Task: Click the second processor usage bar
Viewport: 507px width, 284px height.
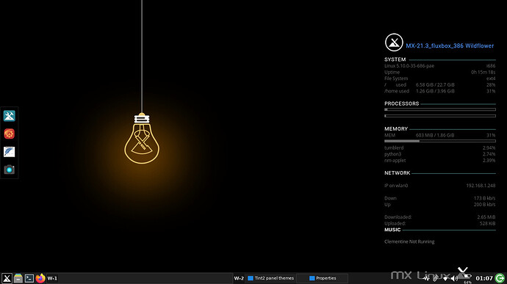Action: [x=440, y=116]
